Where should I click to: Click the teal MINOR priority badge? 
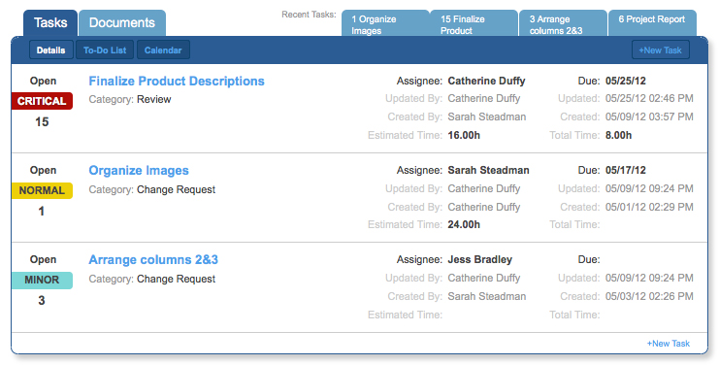(42, 280)
